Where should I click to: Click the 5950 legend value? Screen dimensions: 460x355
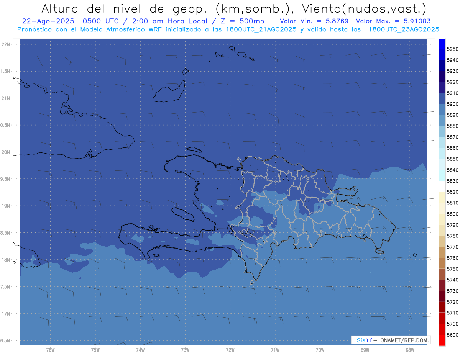452,49
